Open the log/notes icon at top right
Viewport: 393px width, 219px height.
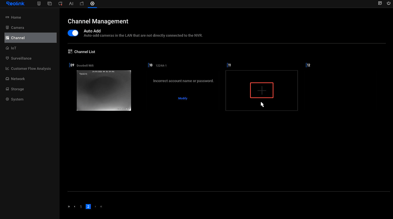tap(380, 3)
